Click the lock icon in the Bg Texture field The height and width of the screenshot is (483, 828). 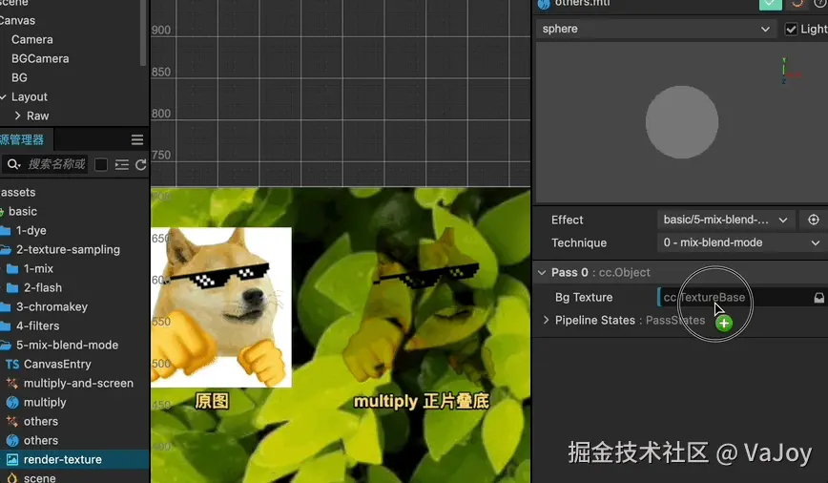pyautogui.click(x=818, y=298)
